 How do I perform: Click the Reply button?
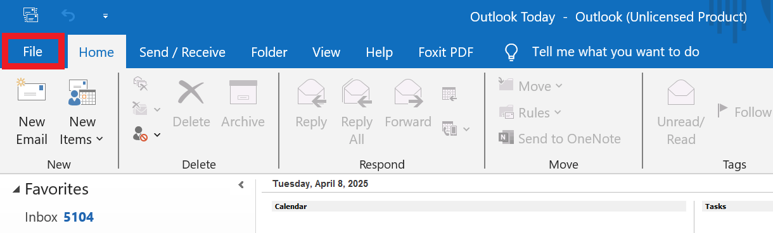coord(311,104)
